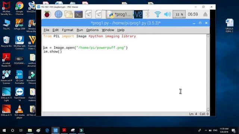This screenshot has width=239, height=134.
Task: Select the Google Chrome desktop shortcut
Action: tap(19, 8)
